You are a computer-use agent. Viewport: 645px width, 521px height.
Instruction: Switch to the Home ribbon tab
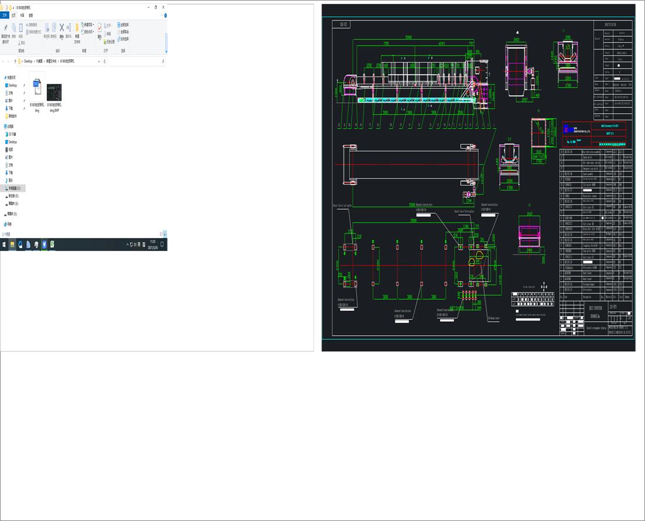point(13,16)
